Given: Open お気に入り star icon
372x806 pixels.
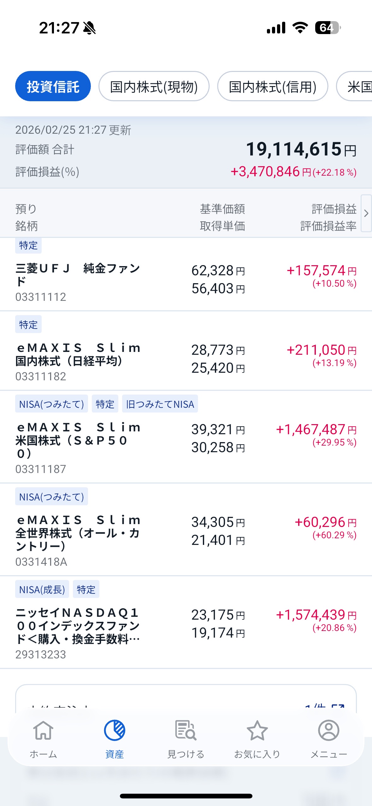Looking at the screenshot, I should tap(257, 731).
